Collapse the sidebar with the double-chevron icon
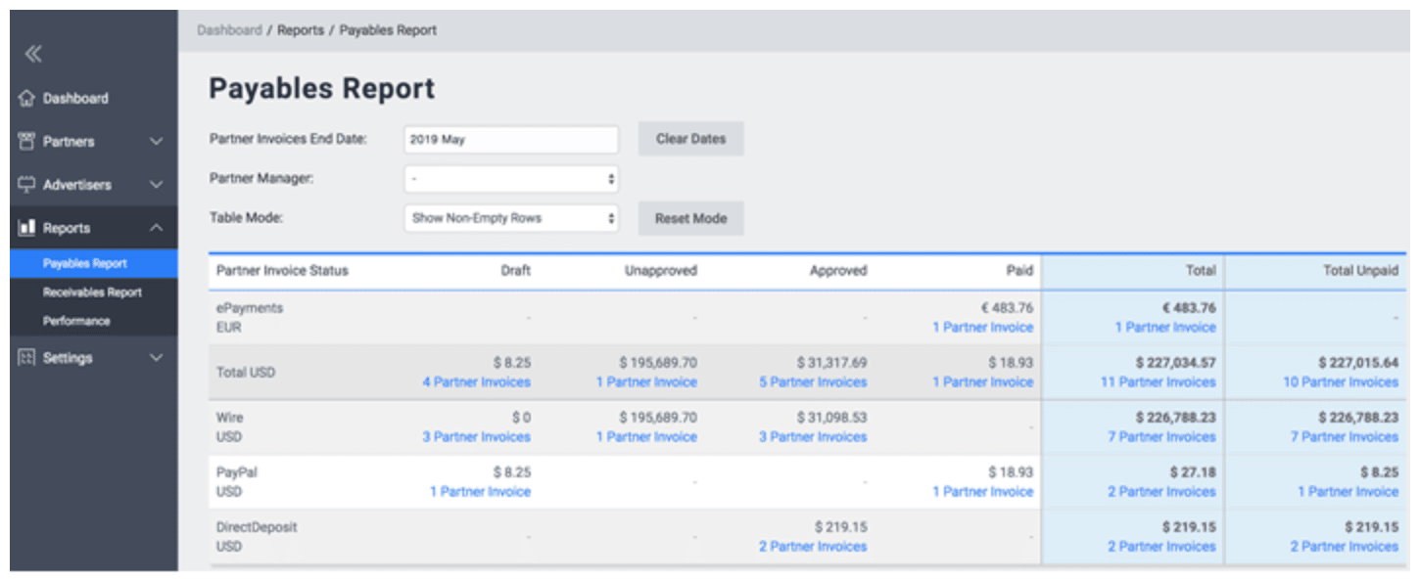1420x581 pixels. click(x=32, y=54)
